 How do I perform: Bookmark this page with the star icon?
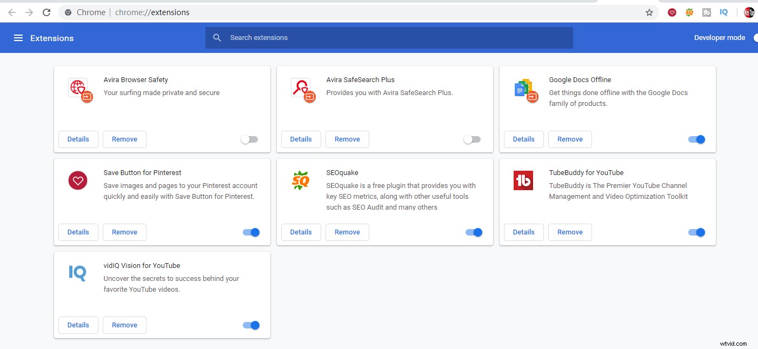tap(648, 12)
